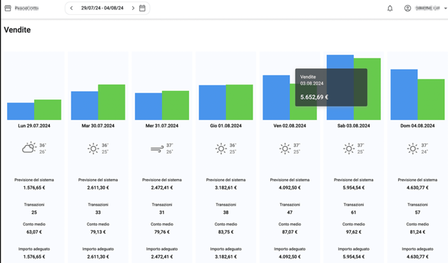Click the blue bar for Mar 30.07.2024
The width and height of the screenshot is (448, 263).
(85, 106)
